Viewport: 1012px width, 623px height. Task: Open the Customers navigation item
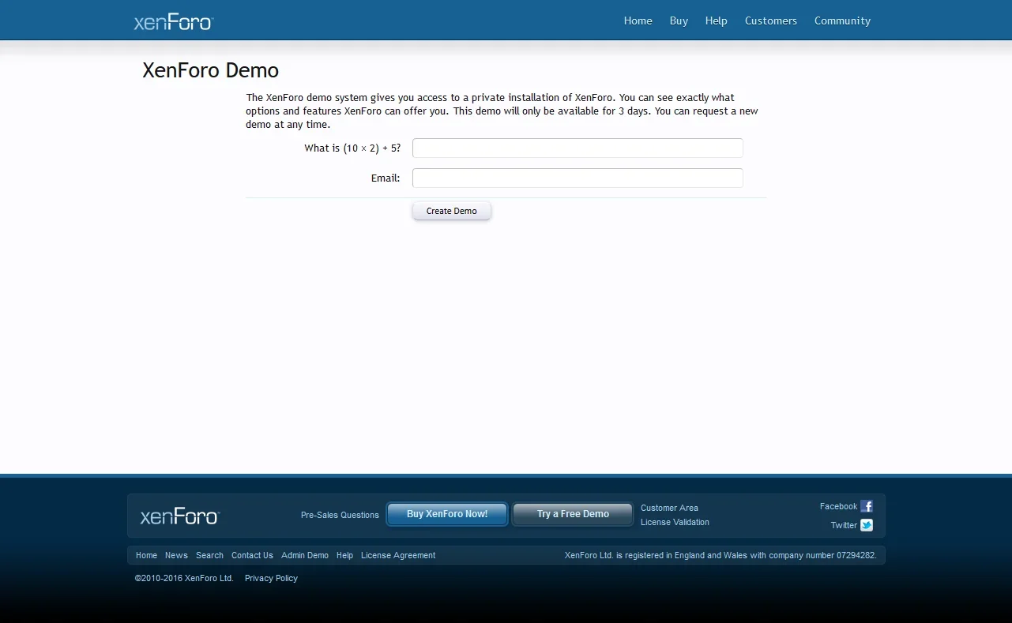pos(770,21)
